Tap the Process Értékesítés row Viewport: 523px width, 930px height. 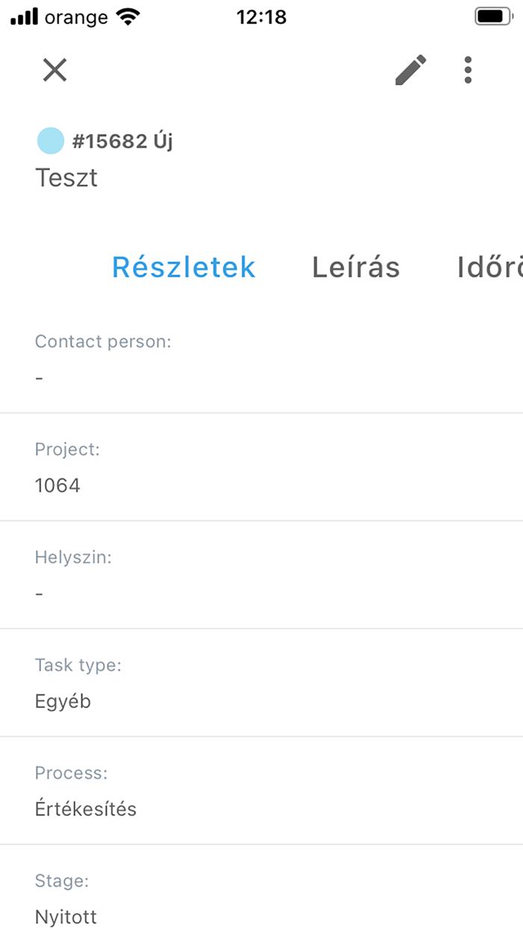[261, 791]
